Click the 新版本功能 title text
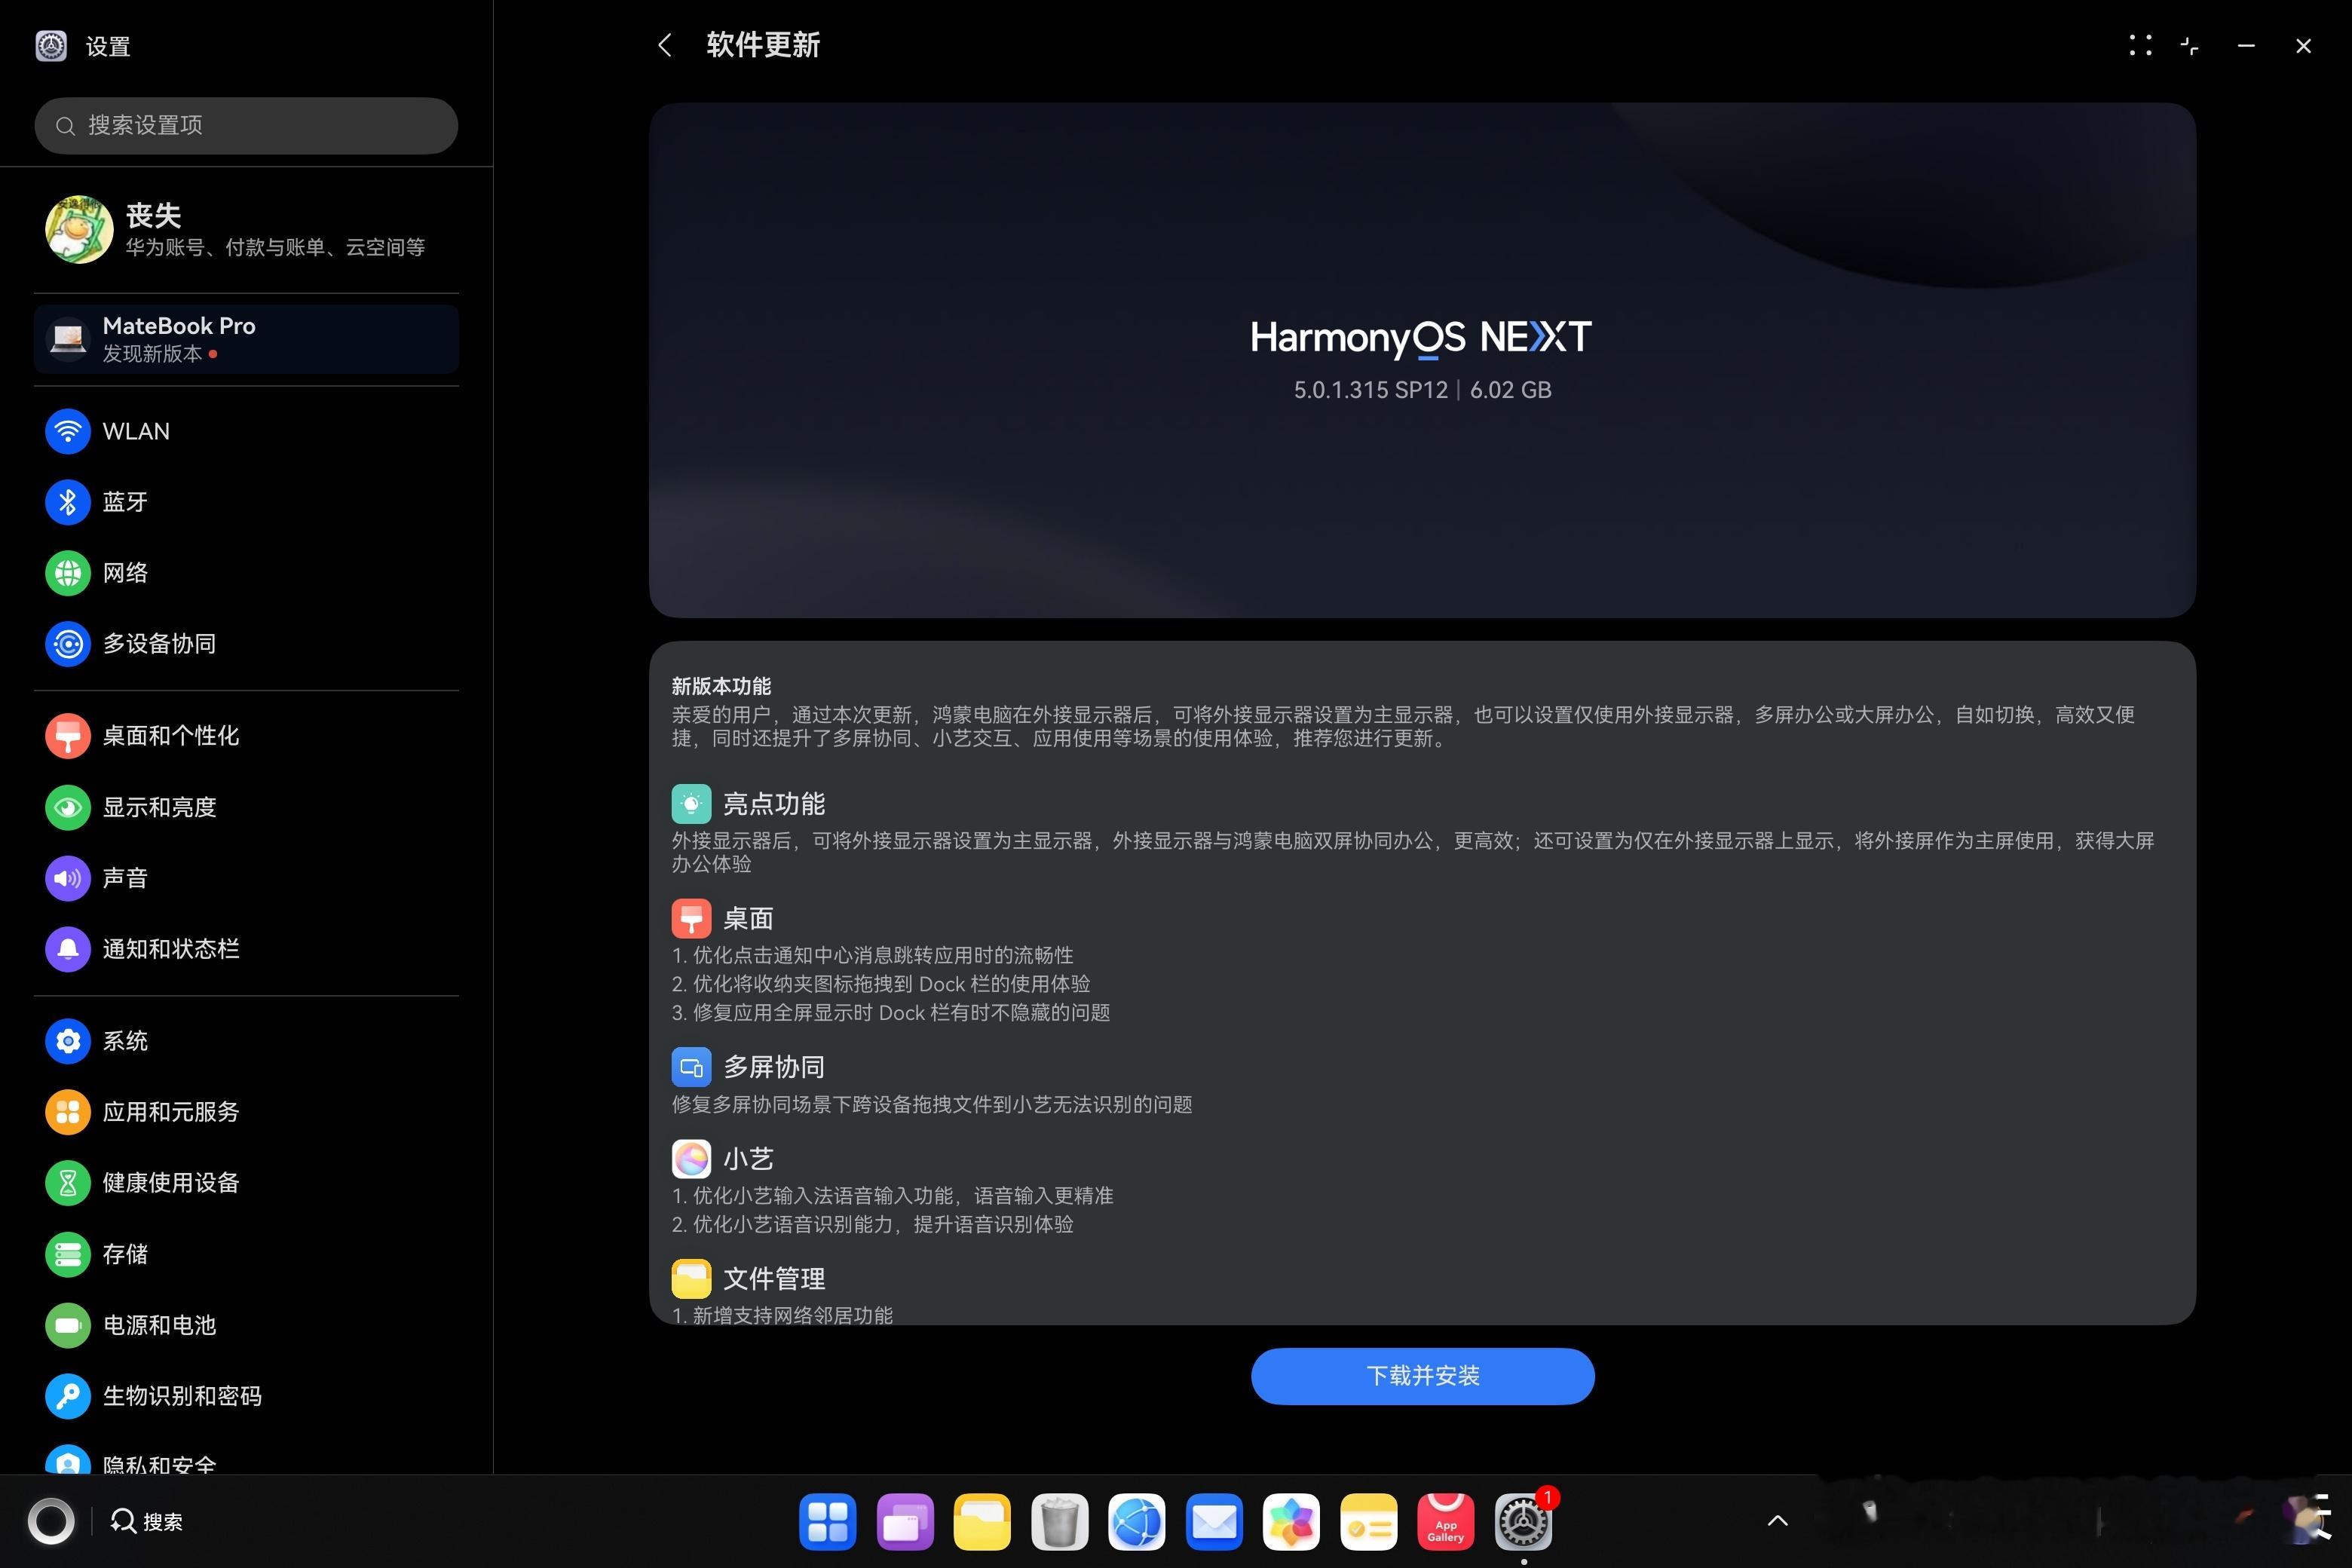Viewport: 2352px width, 1568px height. pyautogui.click(x=721, y=686)
